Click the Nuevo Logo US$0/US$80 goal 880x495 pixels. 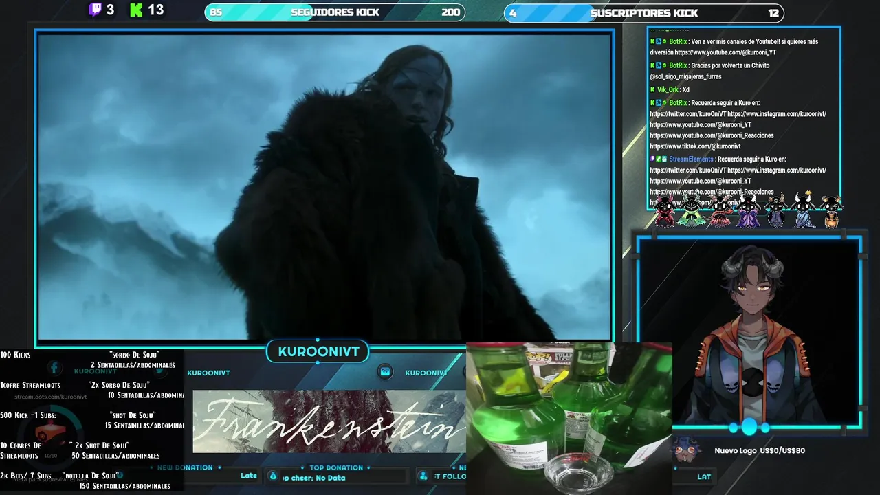tap(760, 450)
